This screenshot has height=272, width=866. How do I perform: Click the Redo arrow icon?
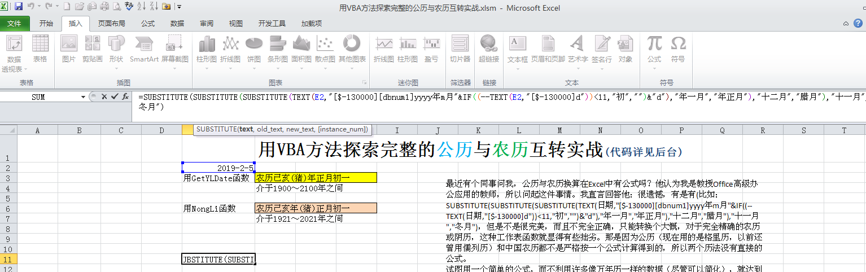click(49, 7)
